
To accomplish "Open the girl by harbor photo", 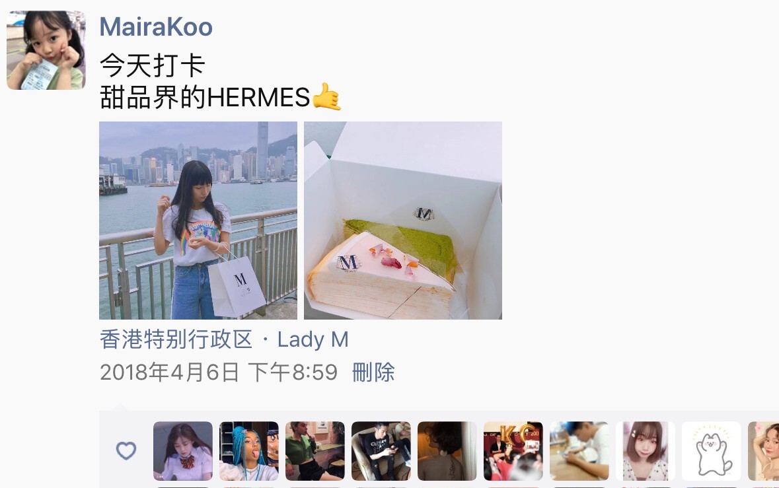I will (198, 221).
